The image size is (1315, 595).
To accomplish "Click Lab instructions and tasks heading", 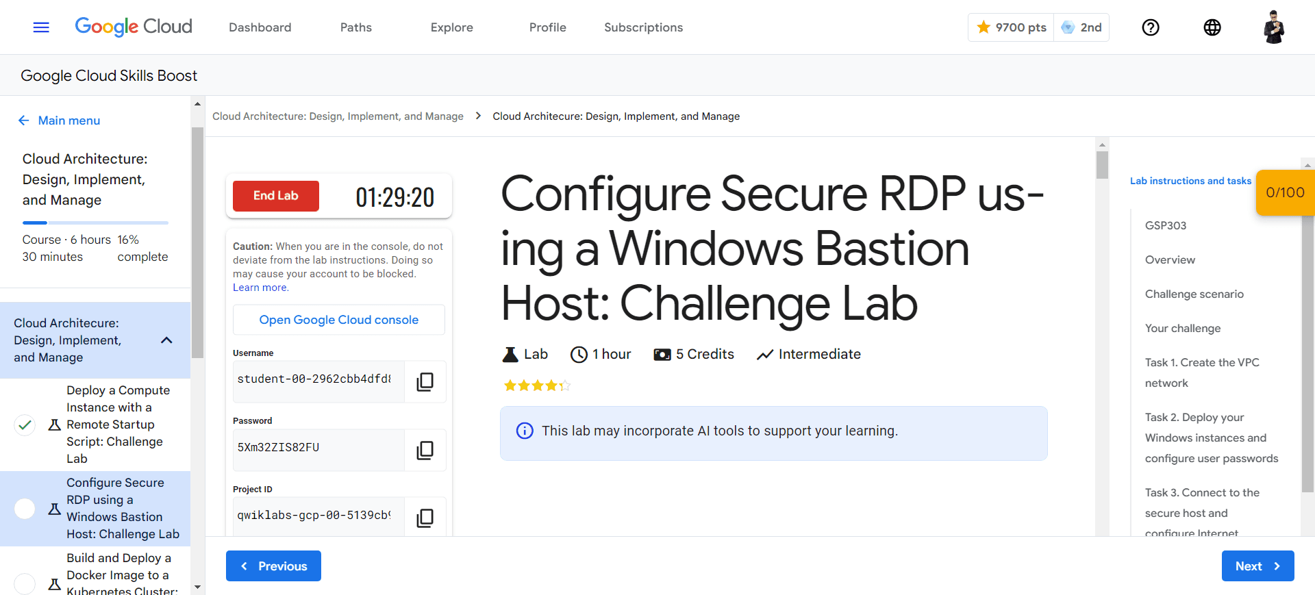I will point(1190,181).
